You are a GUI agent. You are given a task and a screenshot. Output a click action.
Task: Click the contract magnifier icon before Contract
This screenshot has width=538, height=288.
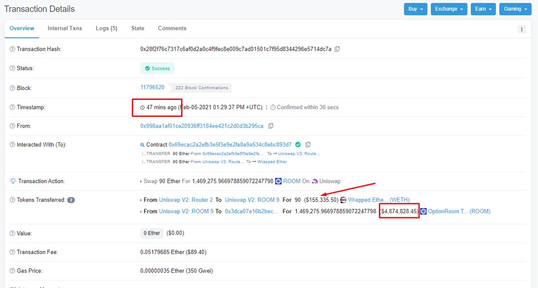tap(143, 145)
